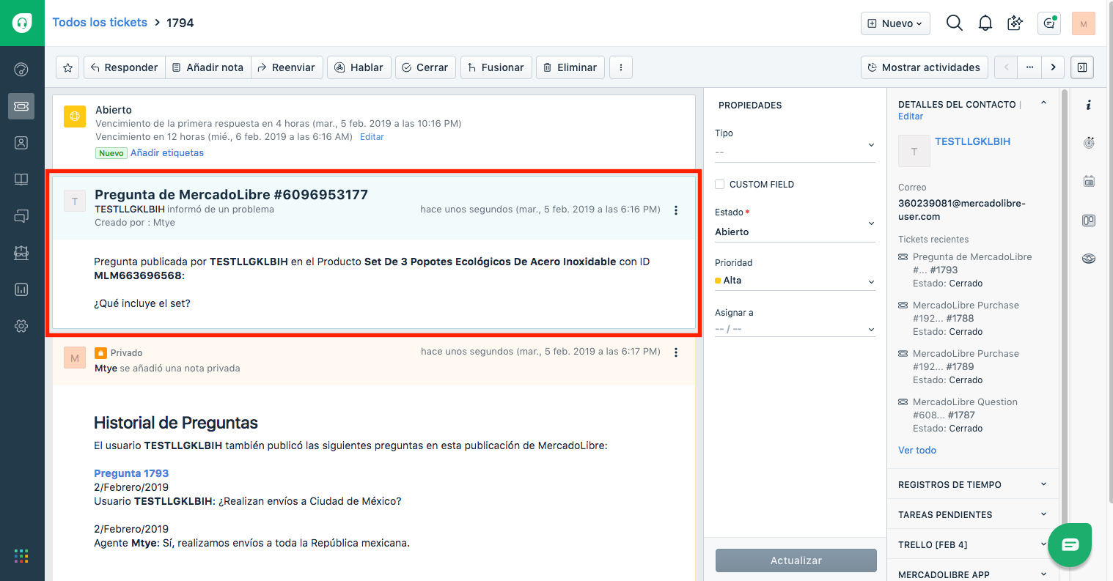Open options kebab for MercadoLibre question message
1113x581 pixels.
click(675, 210)
